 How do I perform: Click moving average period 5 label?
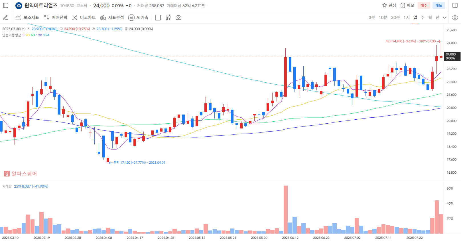tap(23, 35)
